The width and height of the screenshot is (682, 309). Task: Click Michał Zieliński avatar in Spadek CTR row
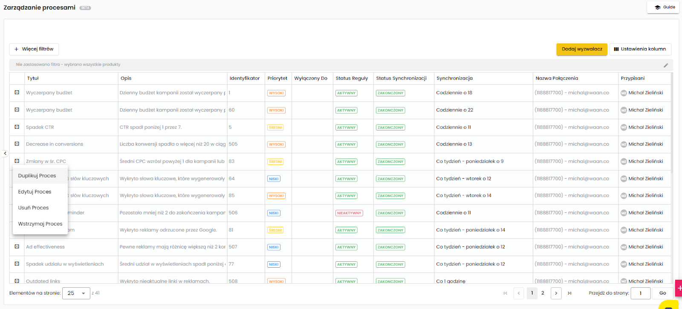pyautogui.click(x=624, y=127)
